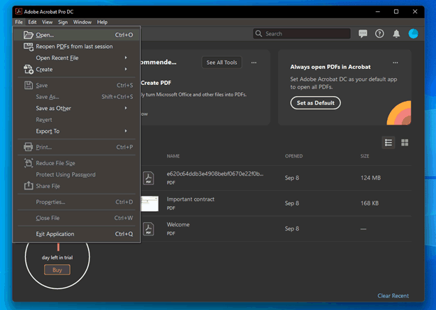
Task: Switch to grid thumbnail view
Action: (405, 143)
